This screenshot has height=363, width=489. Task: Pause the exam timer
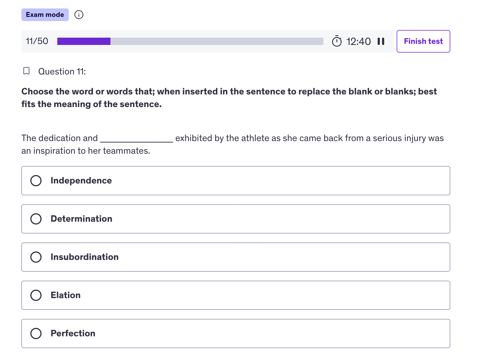pyautogui.click(x=381, y=41)
